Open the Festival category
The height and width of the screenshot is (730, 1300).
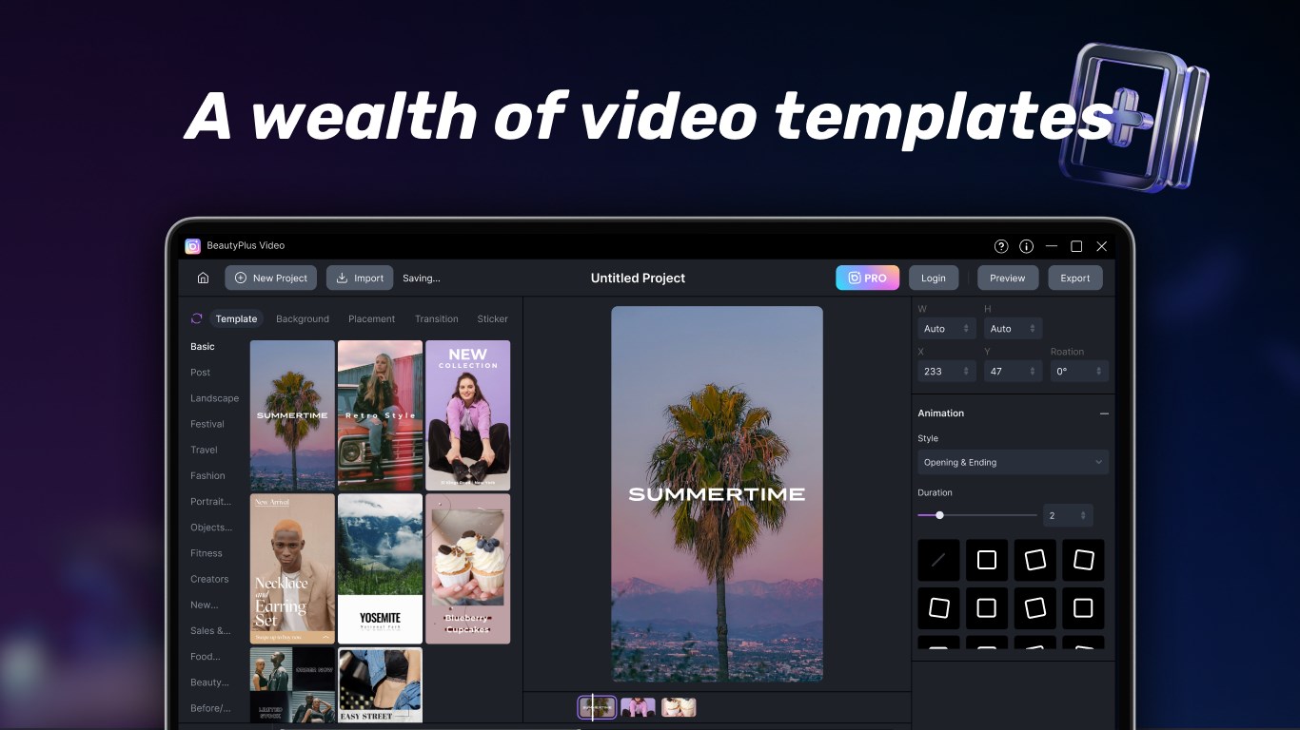point(207,424)
